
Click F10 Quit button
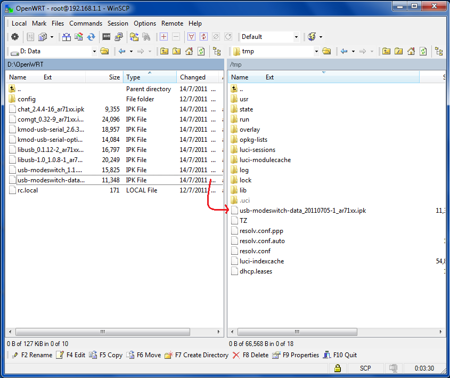pyautogui.click(x=340, y=355)
